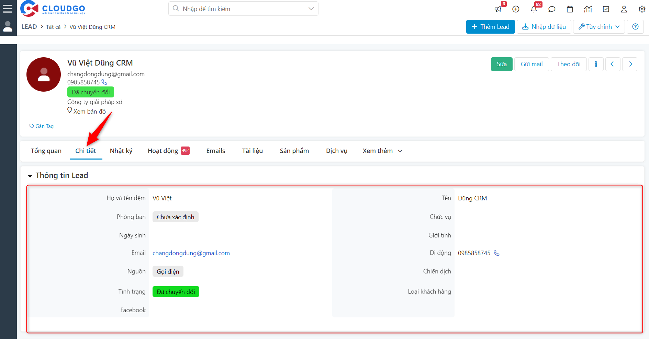649x339 pixels.
Task: Click the 'Chưa xác định' Phòng ban tag
Action: 175,217
